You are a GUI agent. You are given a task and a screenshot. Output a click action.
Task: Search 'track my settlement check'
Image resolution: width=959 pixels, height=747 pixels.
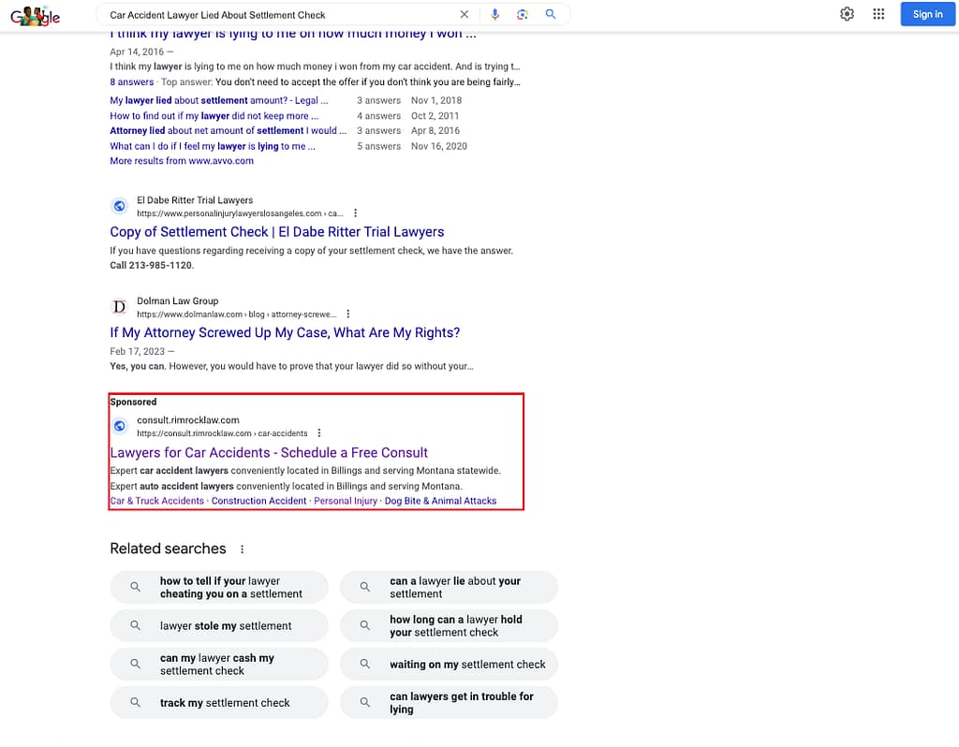(219, 702)
